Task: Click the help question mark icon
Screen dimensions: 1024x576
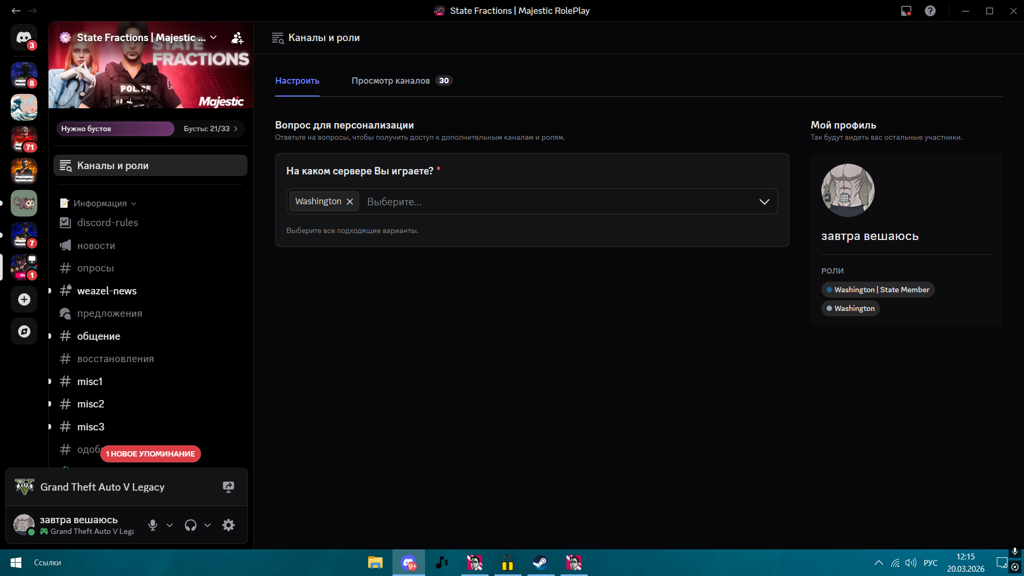Action: point(930,11)
